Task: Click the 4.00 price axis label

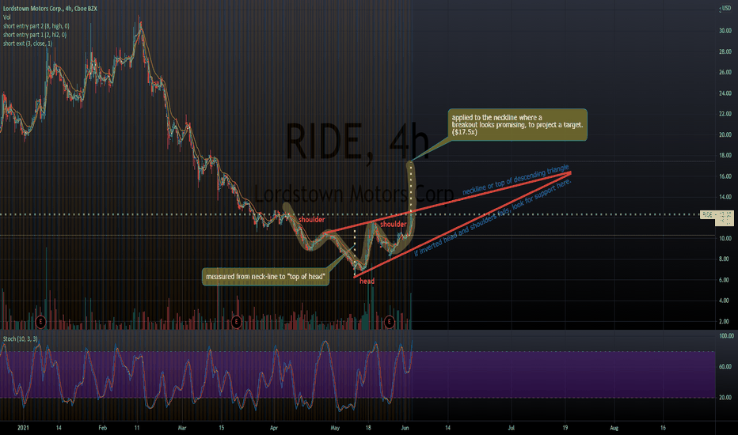Action: click(x=724, y=301)
